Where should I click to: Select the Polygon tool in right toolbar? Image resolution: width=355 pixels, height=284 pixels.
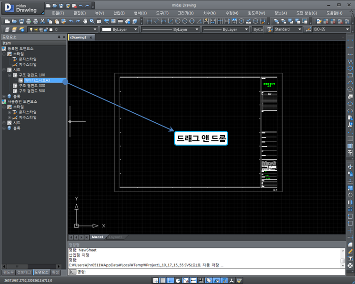click(350, 68)
